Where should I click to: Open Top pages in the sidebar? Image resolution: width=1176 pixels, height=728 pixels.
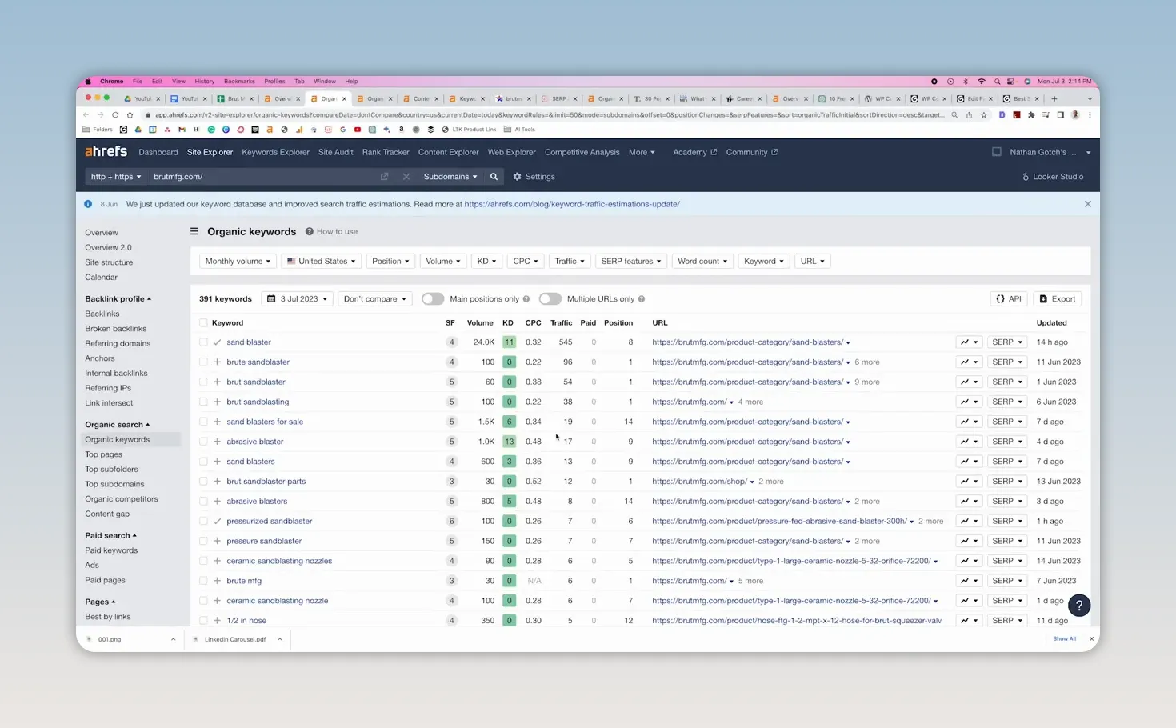[x=104, y=454]
